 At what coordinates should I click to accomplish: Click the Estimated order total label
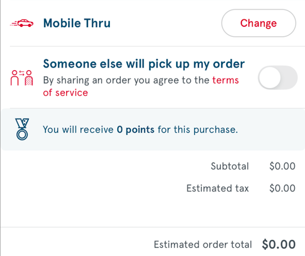point(203,244)
